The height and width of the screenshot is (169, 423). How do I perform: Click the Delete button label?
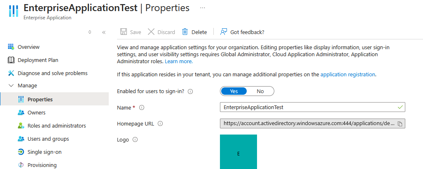pos(199,32)
